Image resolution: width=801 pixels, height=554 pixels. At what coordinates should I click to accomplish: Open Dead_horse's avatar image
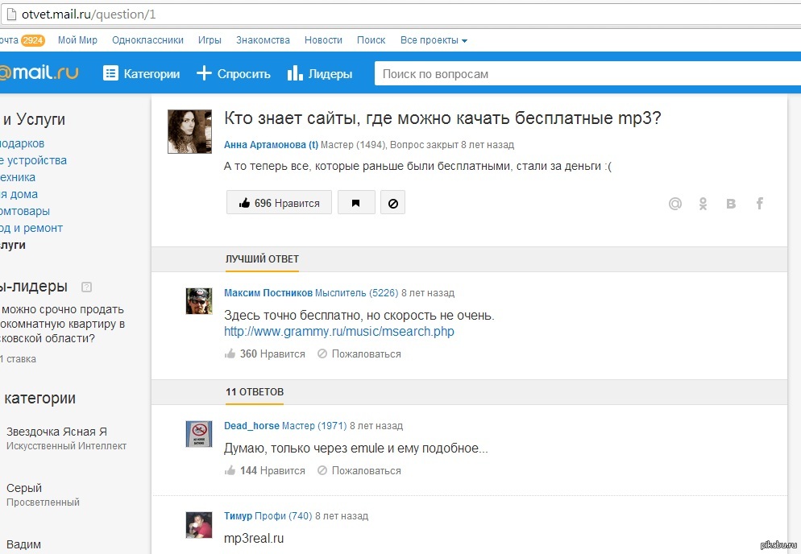199,434
